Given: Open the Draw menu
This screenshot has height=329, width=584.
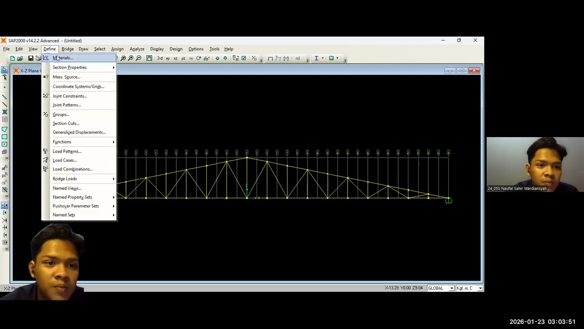Looking at the screenshot, I should pyautogui.click(x=83, y=49).
